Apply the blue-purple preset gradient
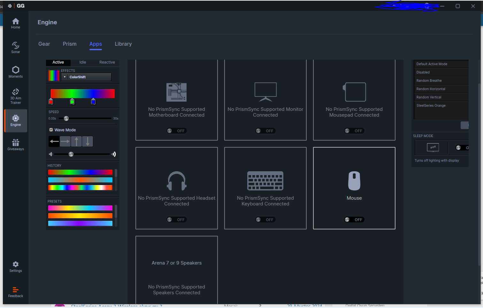The image size is (483, 308). point(80,223)
